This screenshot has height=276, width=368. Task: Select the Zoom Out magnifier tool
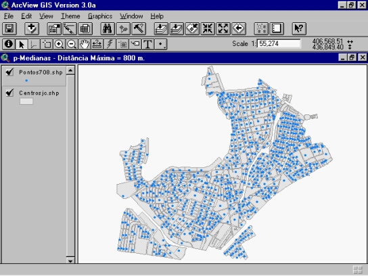click(x=72, y=44)
